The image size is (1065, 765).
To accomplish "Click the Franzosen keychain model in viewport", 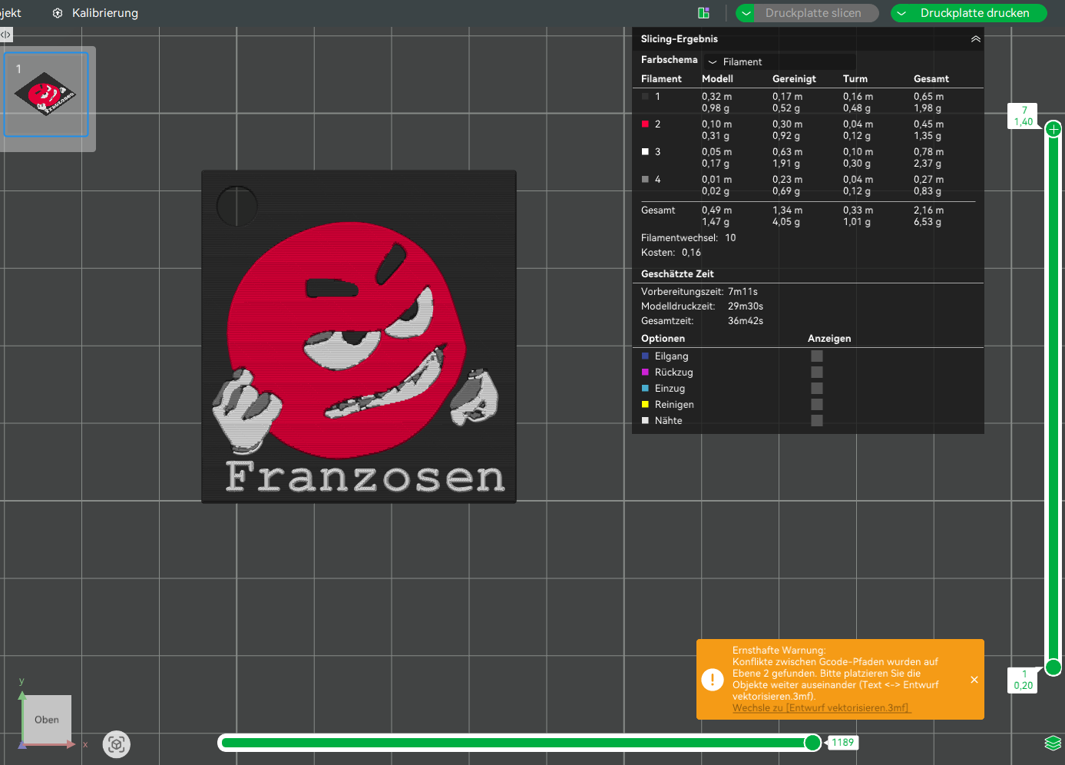I will 359,336.
